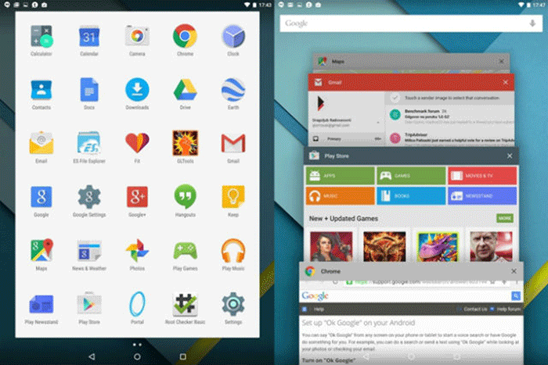Tap the voice search microphone
This screenshot has height=365, width=548.
click(532, 23)
